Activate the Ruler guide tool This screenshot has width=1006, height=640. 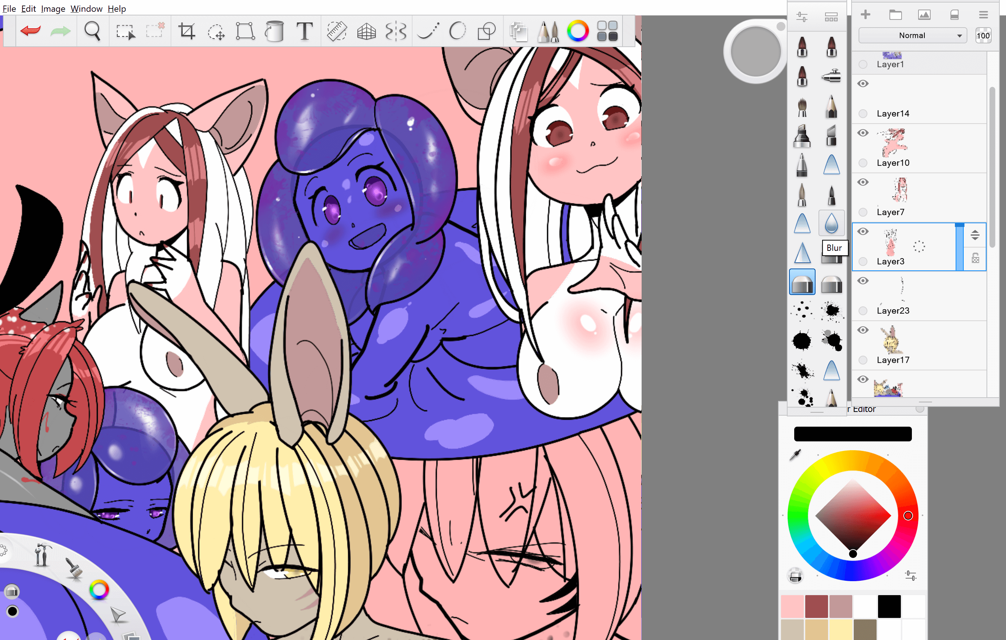pyautogui.click(x=337, y=31)
